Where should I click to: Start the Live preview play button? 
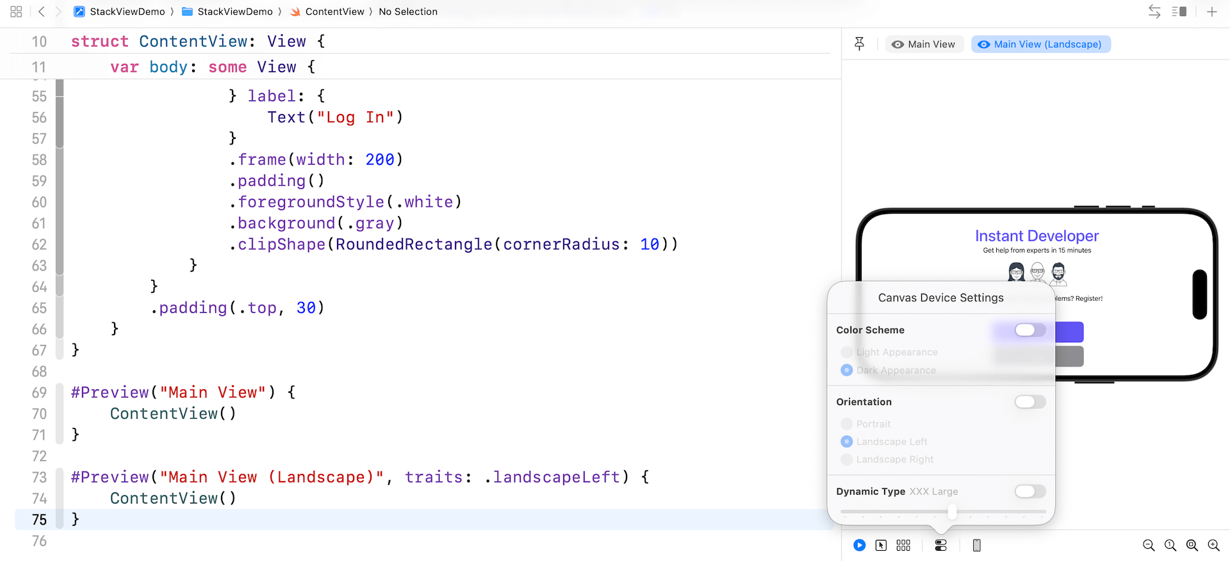[859, 545]
